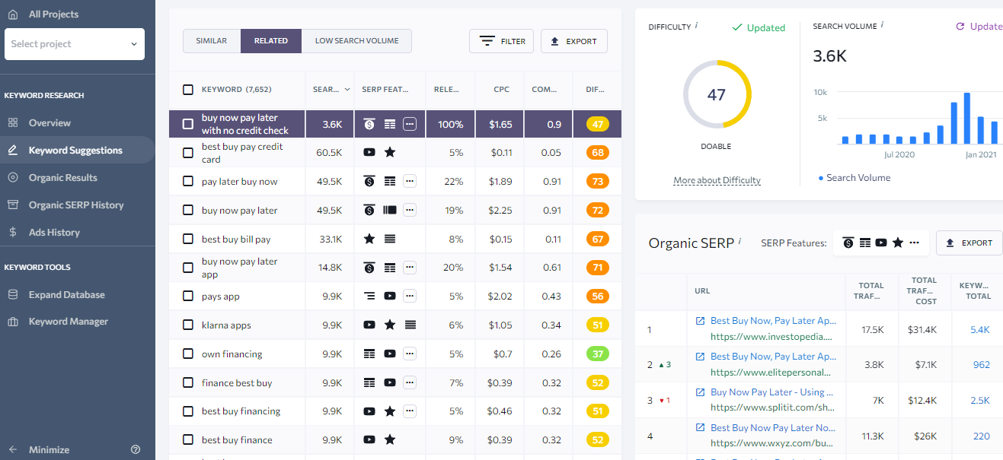Collapse the sidebar using Minimize

(x=43, y=449)
